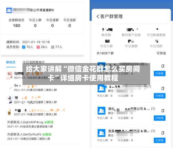Click the topmost 打标签 button
The image size is (173, 148).
pyautogui.click(x=160, y=73)
